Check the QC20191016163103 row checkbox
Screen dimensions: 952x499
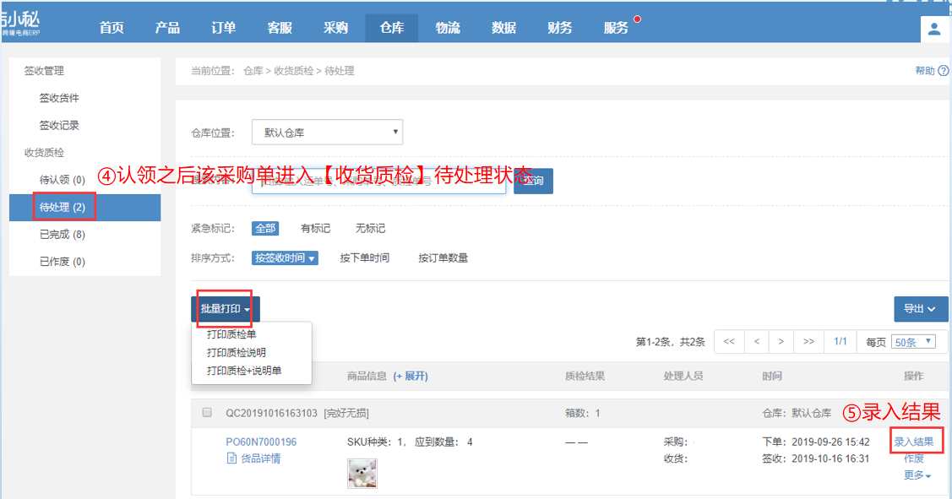(207, 413)
